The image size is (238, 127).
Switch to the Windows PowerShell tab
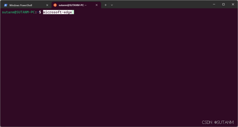26,5
